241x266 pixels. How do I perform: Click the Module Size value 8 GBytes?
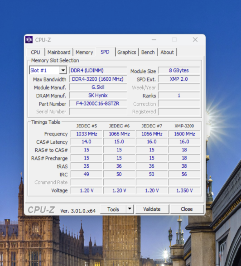(x=179, y=70)
